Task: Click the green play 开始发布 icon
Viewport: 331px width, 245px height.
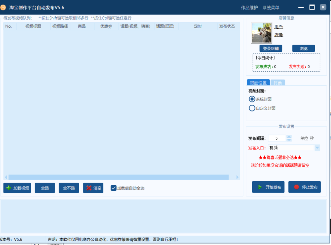Action: coord(260,187)
